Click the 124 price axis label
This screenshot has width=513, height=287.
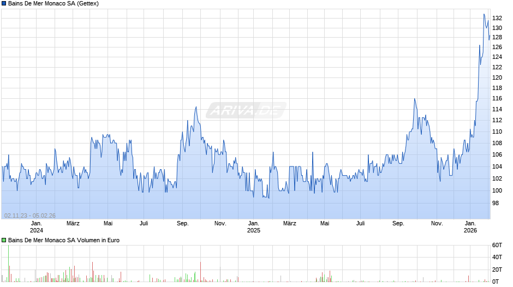497,57
